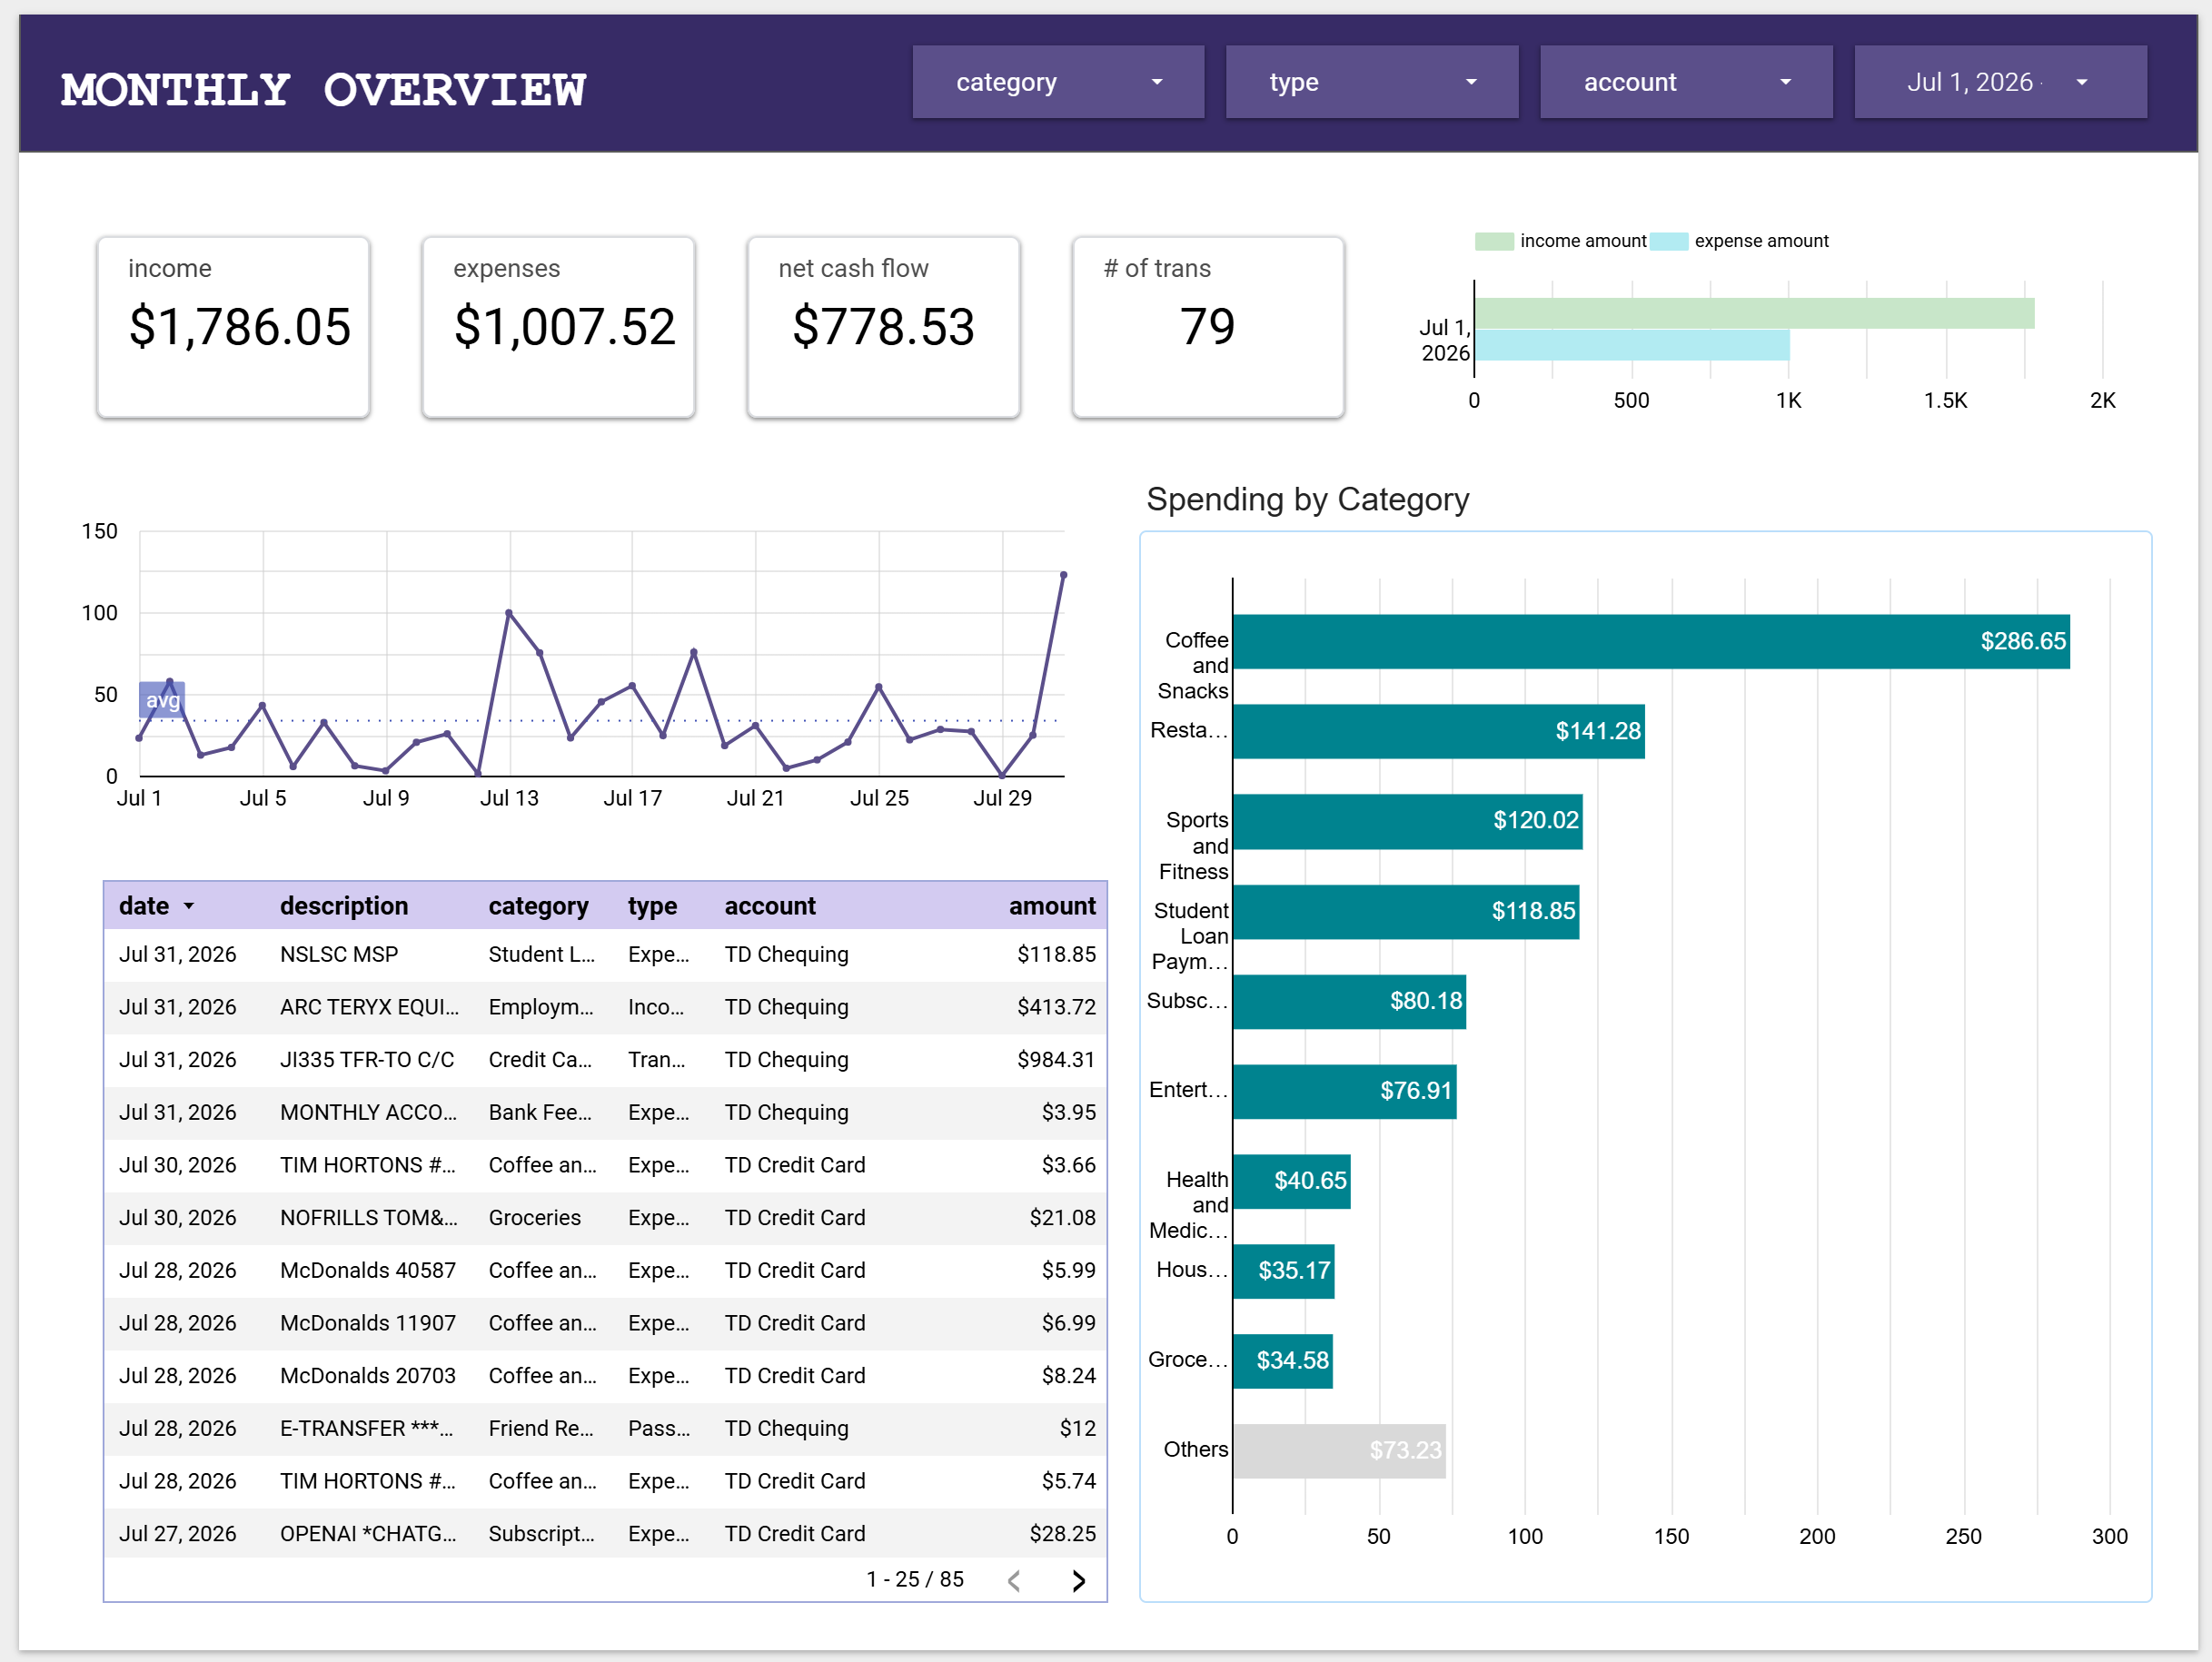Click the Spending by Category chart title
2212x1662 pixels.
click(1308, 499)
